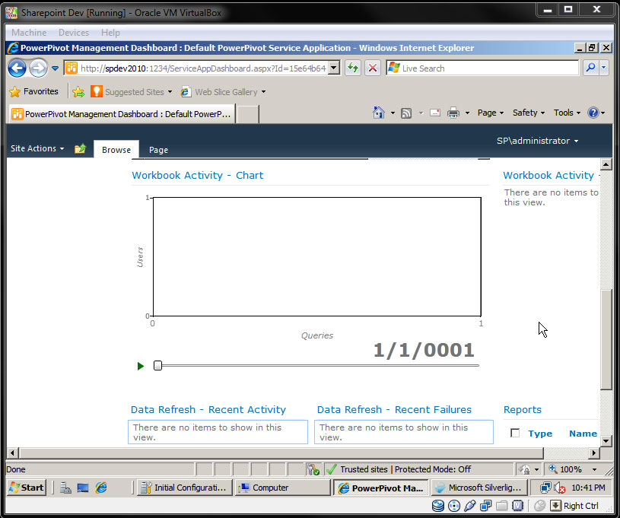620x518 pixels.
Task: Open IE Home icon
Action: point(379,113)
